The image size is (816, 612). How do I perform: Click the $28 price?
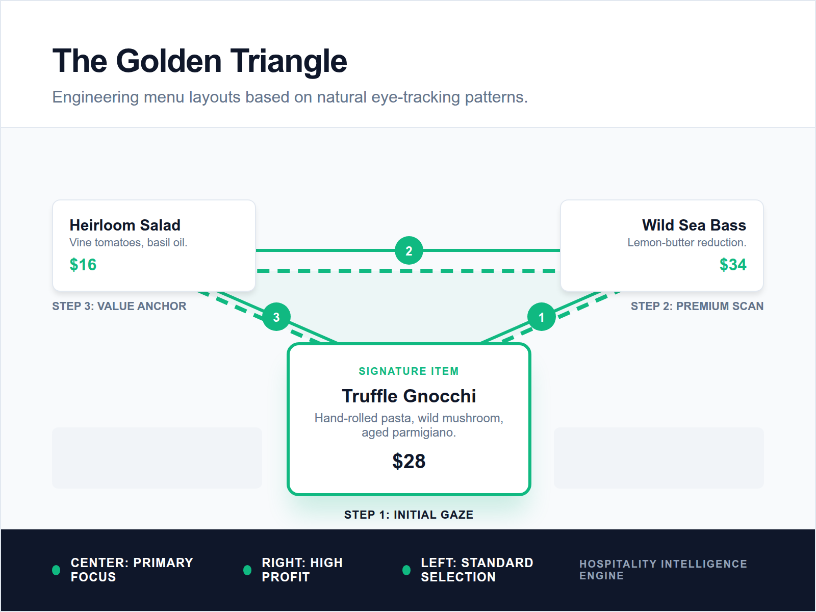409,461
